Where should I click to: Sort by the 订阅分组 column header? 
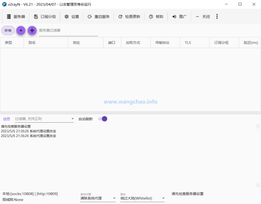coord(224,43)
